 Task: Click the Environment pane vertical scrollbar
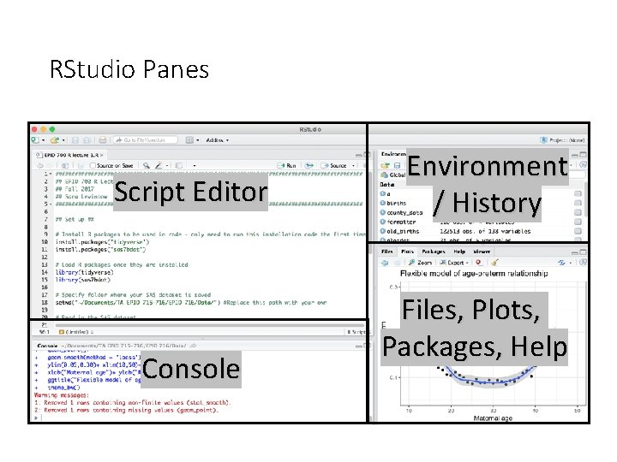point(585,198)
